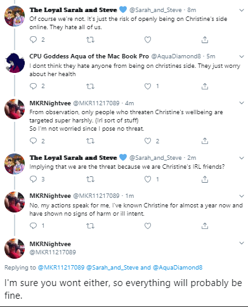Screen dimensions: 248x307
Task: Share MKRNightvee's 1m tweet
Action: pyautogui.click(x=205, y=226)
